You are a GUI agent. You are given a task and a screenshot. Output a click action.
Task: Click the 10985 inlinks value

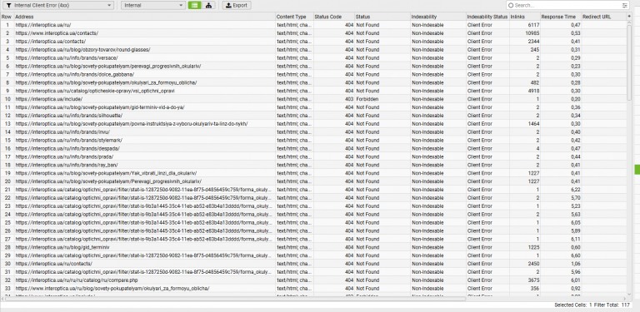coord(532,33)
